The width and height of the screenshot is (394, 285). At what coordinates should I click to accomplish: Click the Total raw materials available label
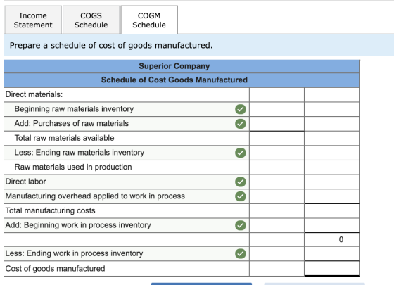64,138
